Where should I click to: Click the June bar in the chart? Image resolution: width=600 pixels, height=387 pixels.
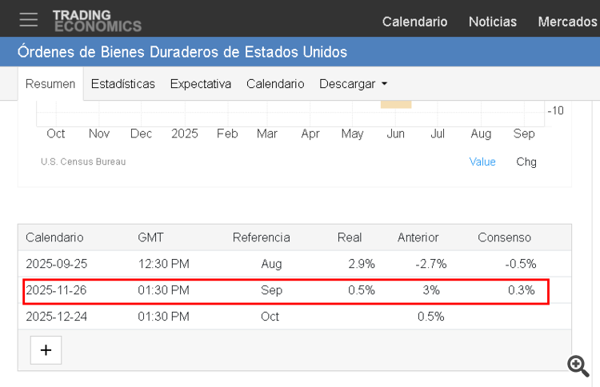395,104
